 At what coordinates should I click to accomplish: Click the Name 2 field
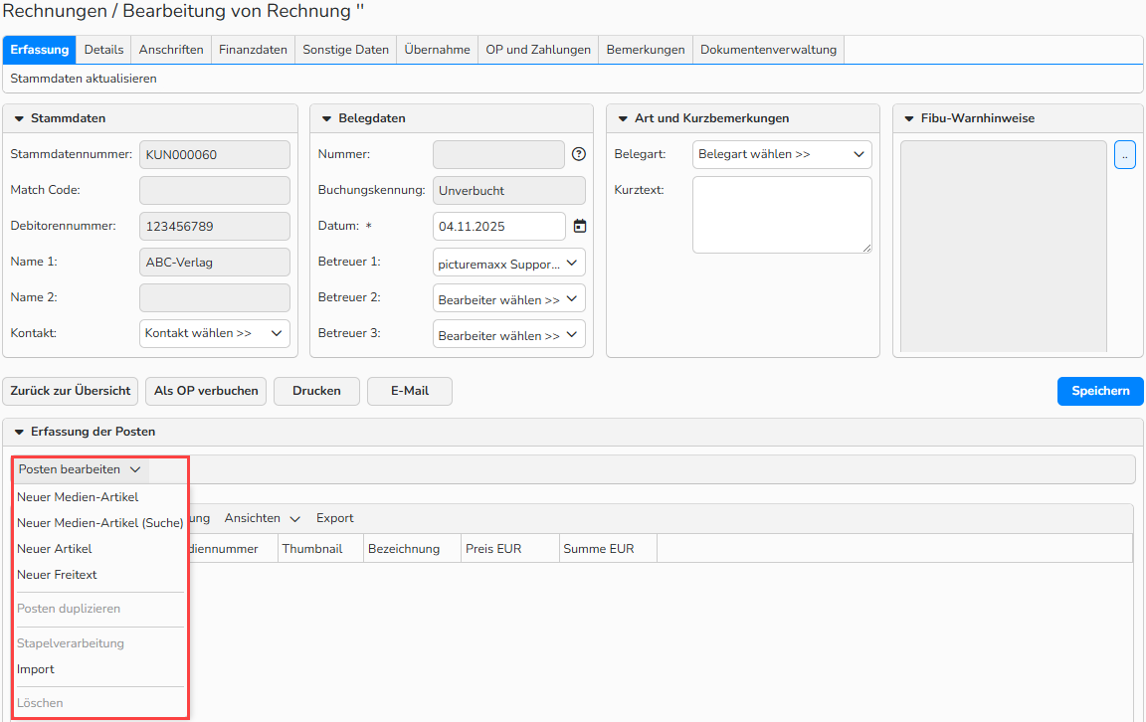point(215,298)
